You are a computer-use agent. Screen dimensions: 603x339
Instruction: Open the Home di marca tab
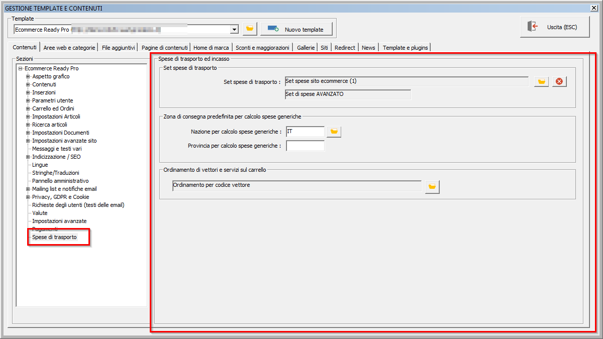(211, 48)
